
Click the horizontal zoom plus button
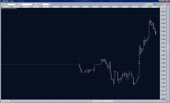[x=165, y=101]
